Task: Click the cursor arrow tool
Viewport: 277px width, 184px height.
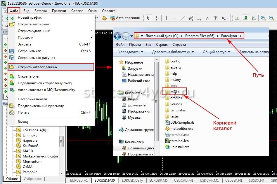Action: (x=148, y=18)
